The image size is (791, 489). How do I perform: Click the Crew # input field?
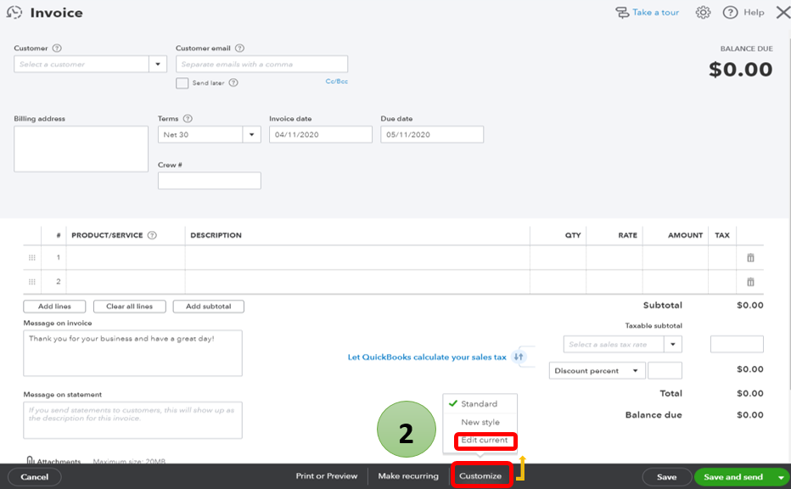coord(210,181)
